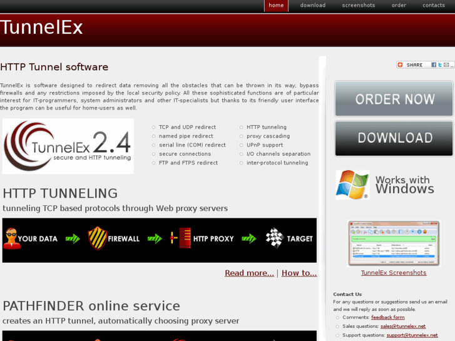Open the TunnelEx screenshot thumbnail
The width and height of the screenshot is (455, 341).
click(x=394, y=243)
